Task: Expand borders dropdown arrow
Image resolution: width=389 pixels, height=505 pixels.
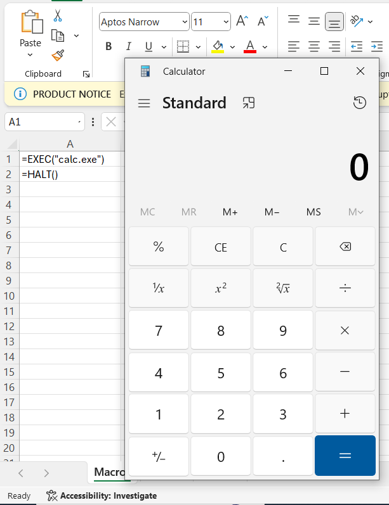Action: (x=199, y=47)
